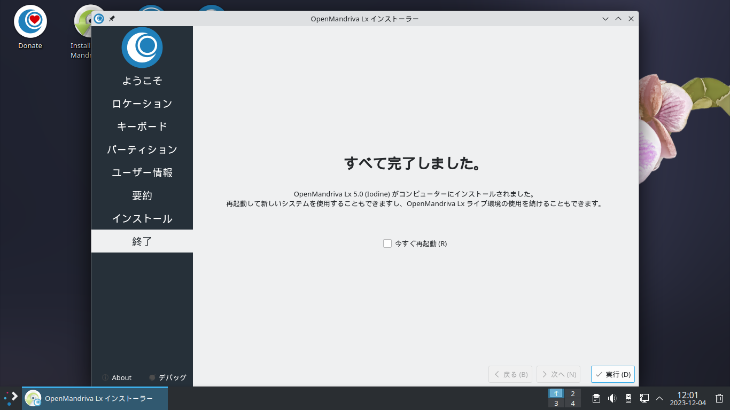
Task: Click the OpenMandriva logo in installer sidebar
Action: (x=142, y=47)
